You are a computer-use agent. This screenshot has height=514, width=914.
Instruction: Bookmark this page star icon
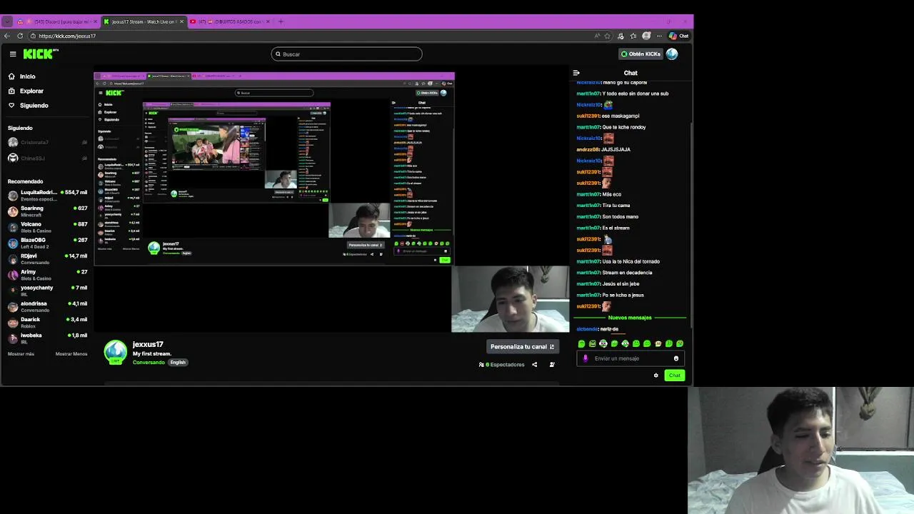(x=608, y=36)
